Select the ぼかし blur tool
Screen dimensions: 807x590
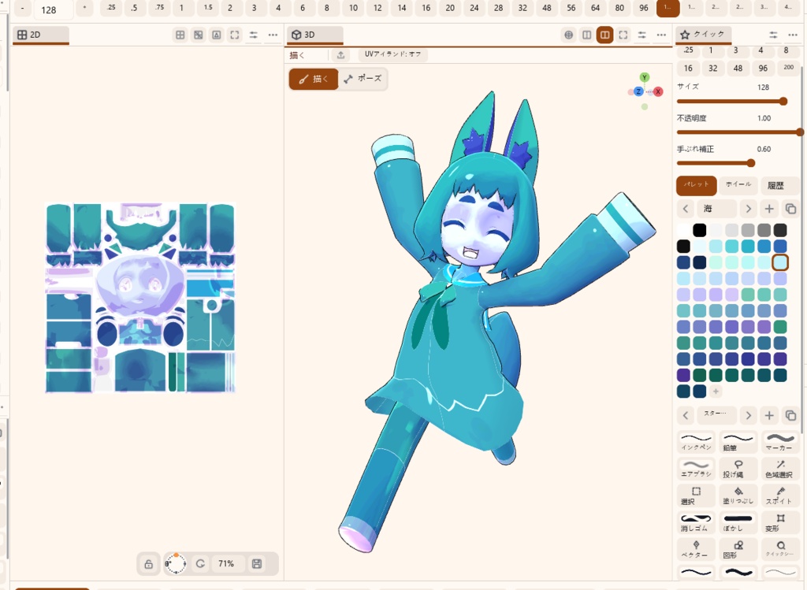pos(738,522)
